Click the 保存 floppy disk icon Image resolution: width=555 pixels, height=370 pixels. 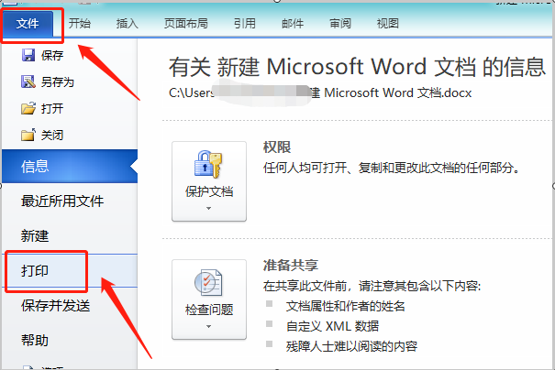28,55
